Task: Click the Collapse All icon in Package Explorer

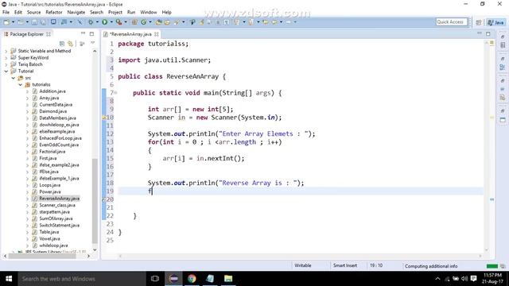Action: pos(62,44)
